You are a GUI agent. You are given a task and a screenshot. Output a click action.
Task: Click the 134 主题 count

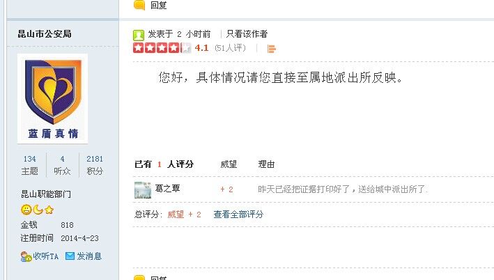click(30, 165)
